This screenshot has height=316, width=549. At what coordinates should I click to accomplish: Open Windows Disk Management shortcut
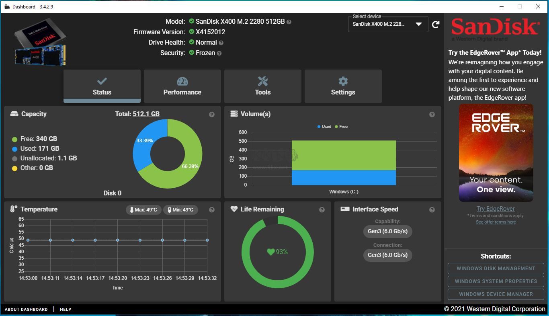coord(496,269)
